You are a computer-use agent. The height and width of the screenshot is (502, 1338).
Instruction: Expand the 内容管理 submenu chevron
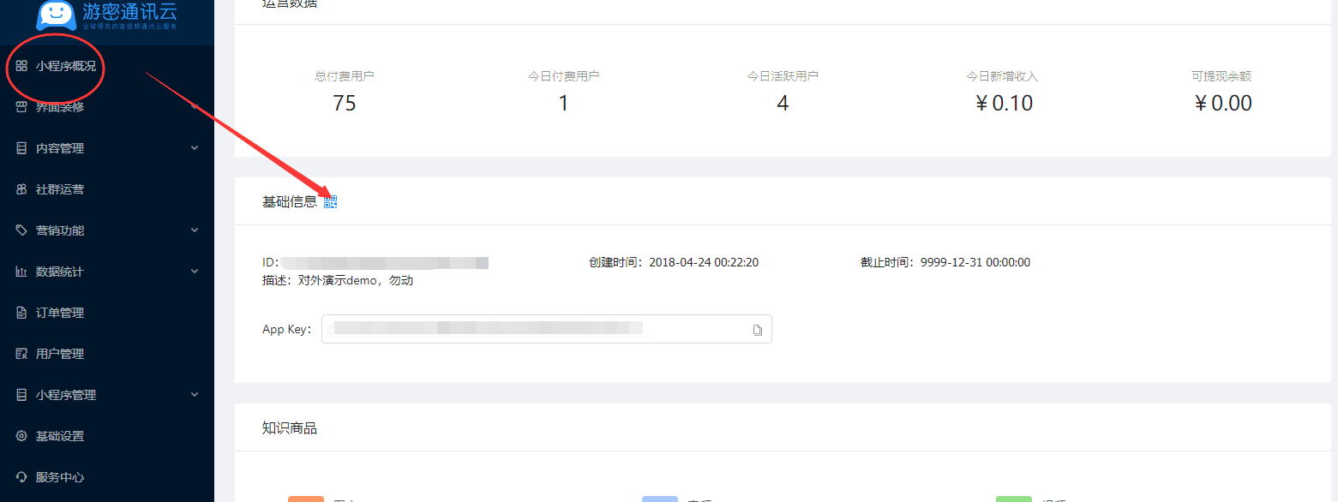195,148
